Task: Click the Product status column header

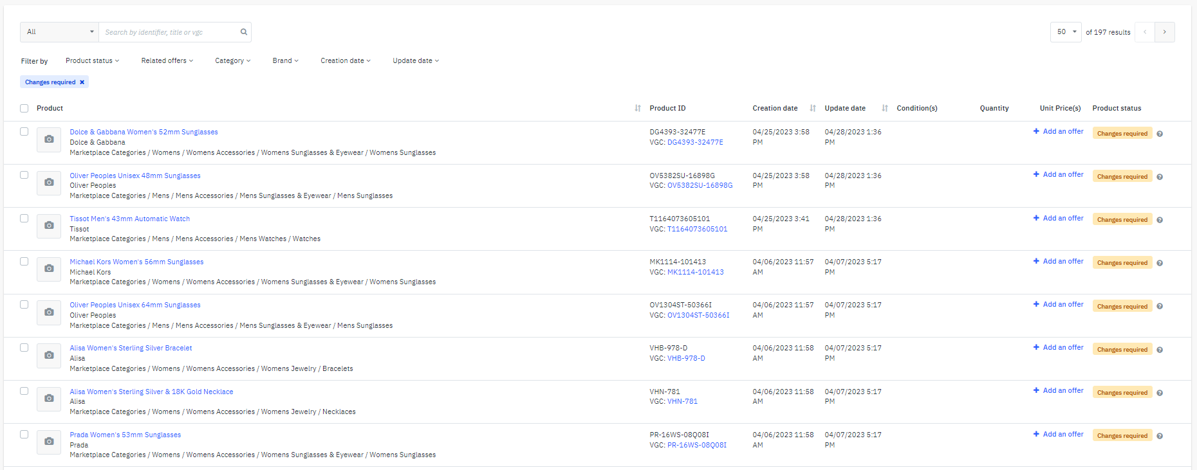Action: 1117,108
